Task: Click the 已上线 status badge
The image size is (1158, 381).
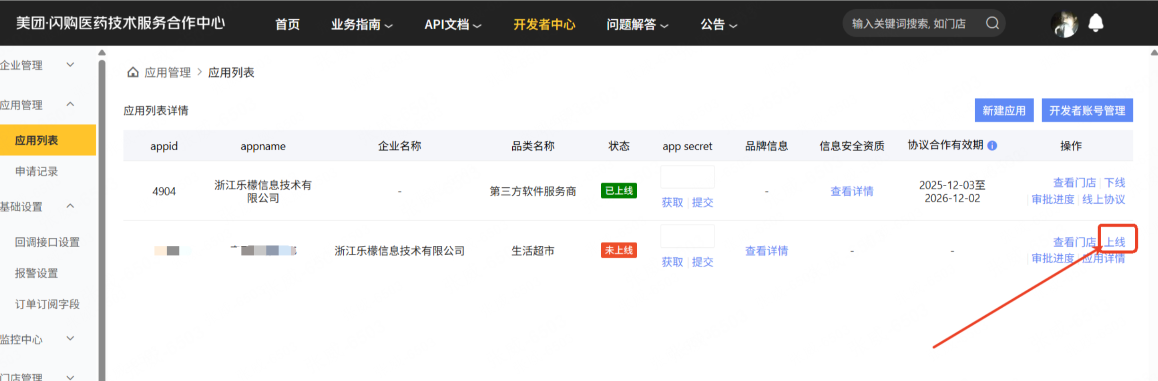Action: click(x=619, y=190)
